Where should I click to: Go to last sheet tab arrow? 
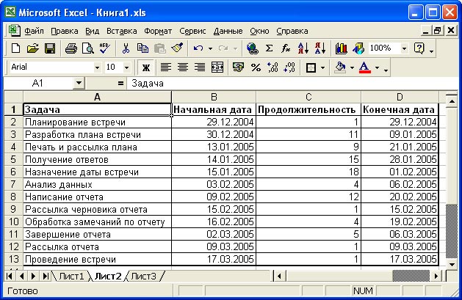[46, 277]
